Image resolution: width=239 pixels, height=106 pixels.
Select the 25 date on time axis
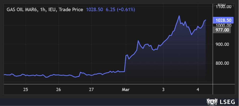pyautogui.click(x=25, y=90)
